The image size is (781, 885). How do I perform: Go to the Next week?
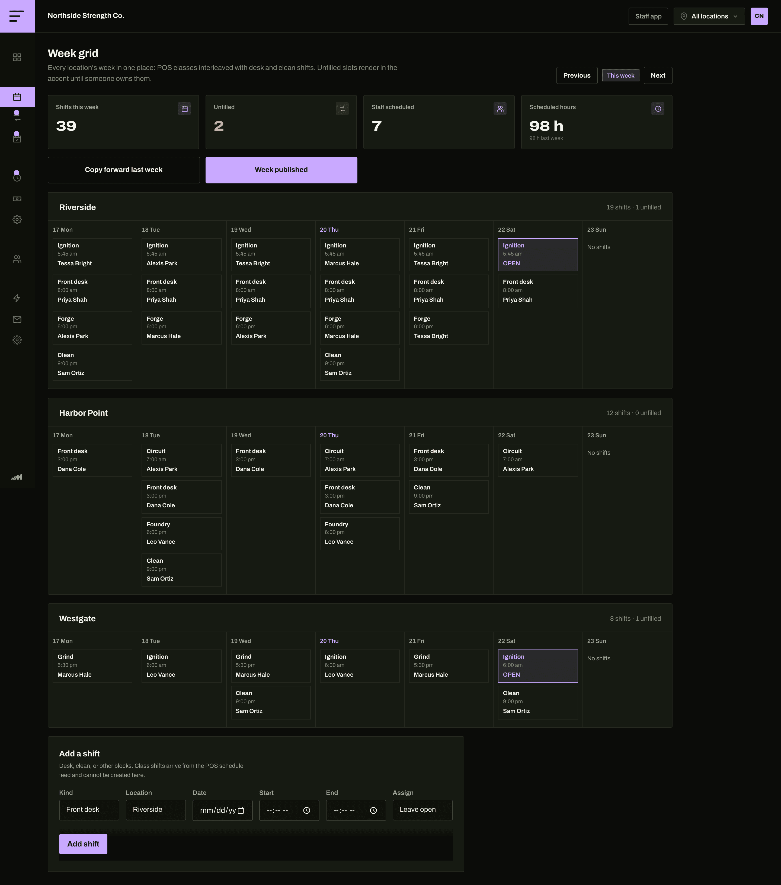(x=658, y=75)
